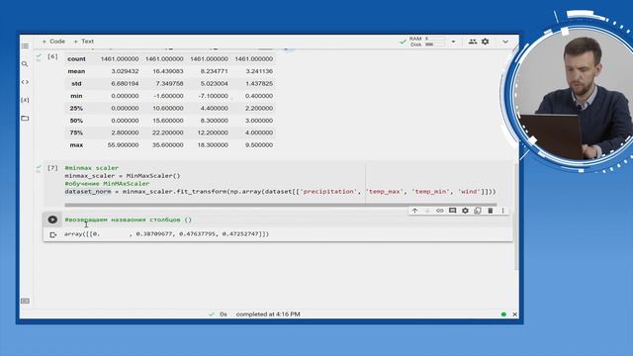Click the 'temp_max' string in the code
Viewport: 633px width, 356px height.
(385, 191)
